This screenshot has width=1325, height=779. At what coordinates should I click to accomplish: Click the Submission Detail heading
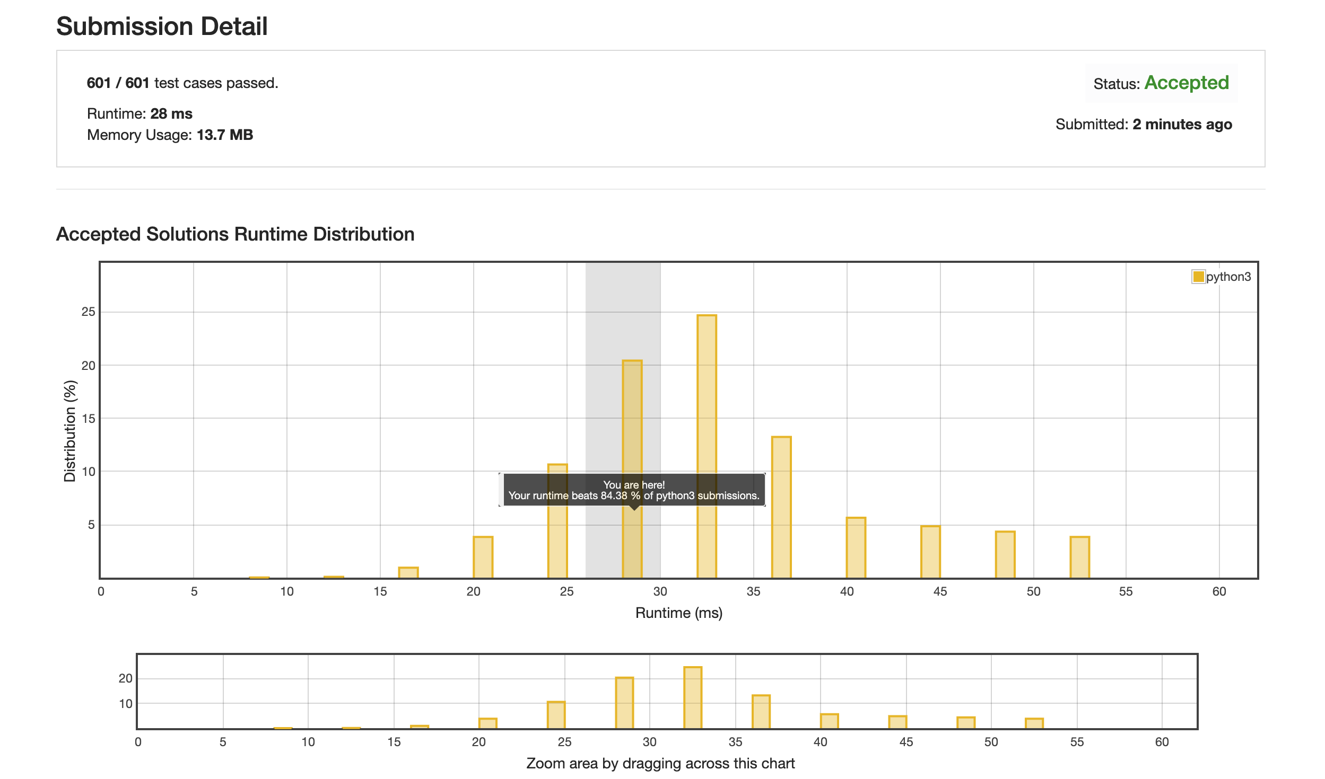[x=162, y=26]
